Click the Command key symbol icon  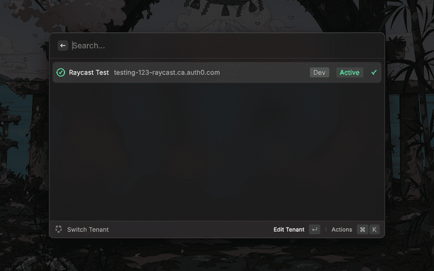(362, 230)
